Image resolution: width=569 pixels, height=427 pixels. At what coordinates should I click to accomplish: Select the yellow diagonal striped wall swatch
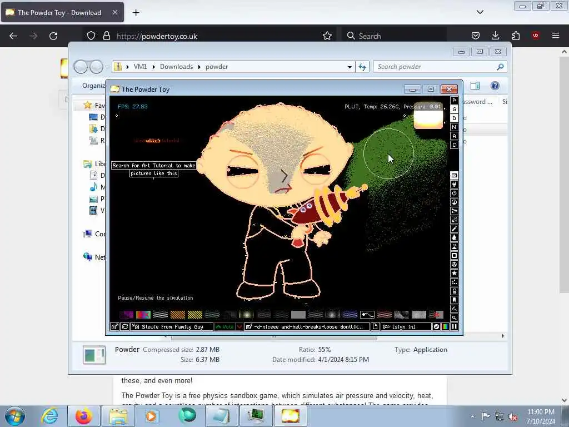195,315
